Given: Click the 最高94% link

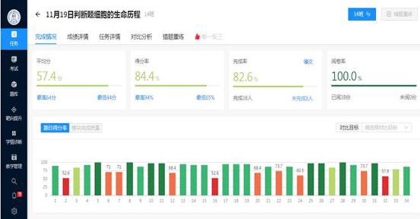Looking at the screenshot, I should (x=144, y=97).
